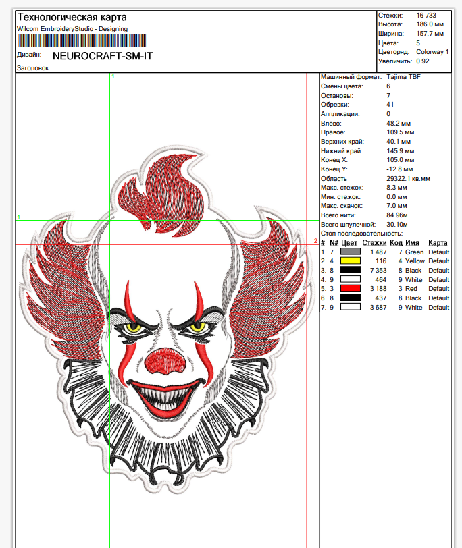Click the min stitch 0.0 мм

click(396, 197)
